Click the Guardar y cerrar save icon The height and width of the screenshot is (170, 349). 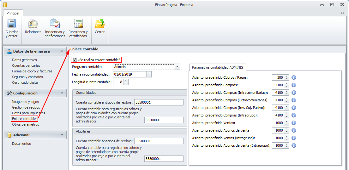click(x=12, y=24)
